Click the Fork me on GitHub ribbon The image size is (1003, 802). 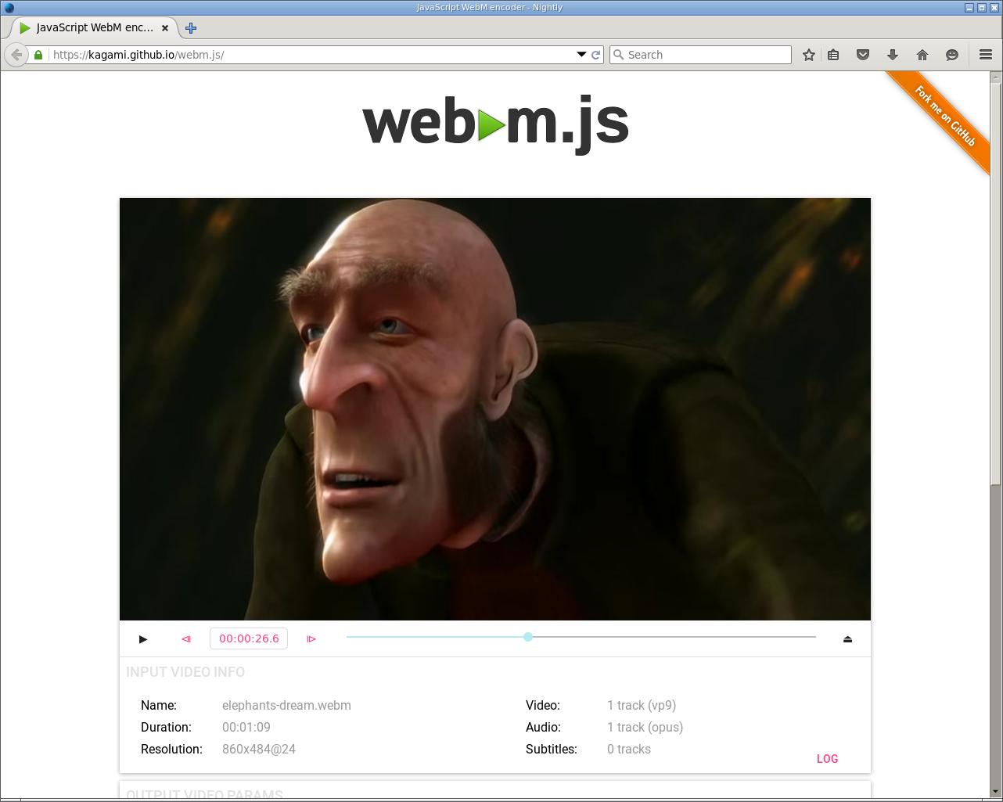[944, 117]
